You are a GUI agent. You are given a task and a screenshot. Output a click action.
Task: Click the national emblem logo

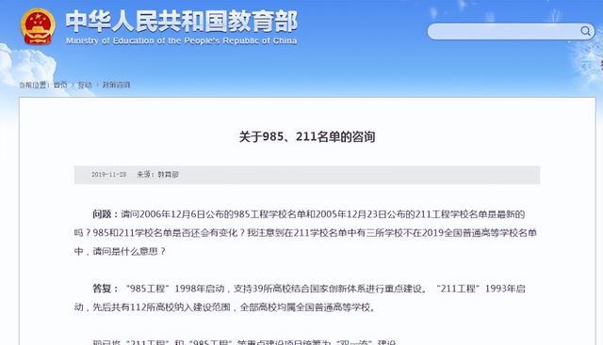(x=38, y=26)
